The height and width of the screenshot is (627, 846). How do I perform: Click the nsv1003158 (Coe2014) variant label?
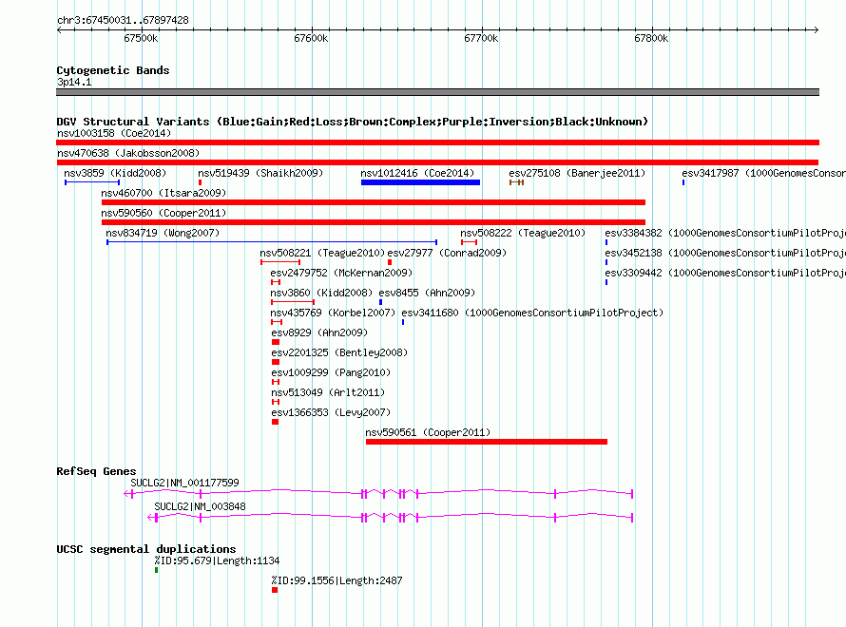pos(114,133)
